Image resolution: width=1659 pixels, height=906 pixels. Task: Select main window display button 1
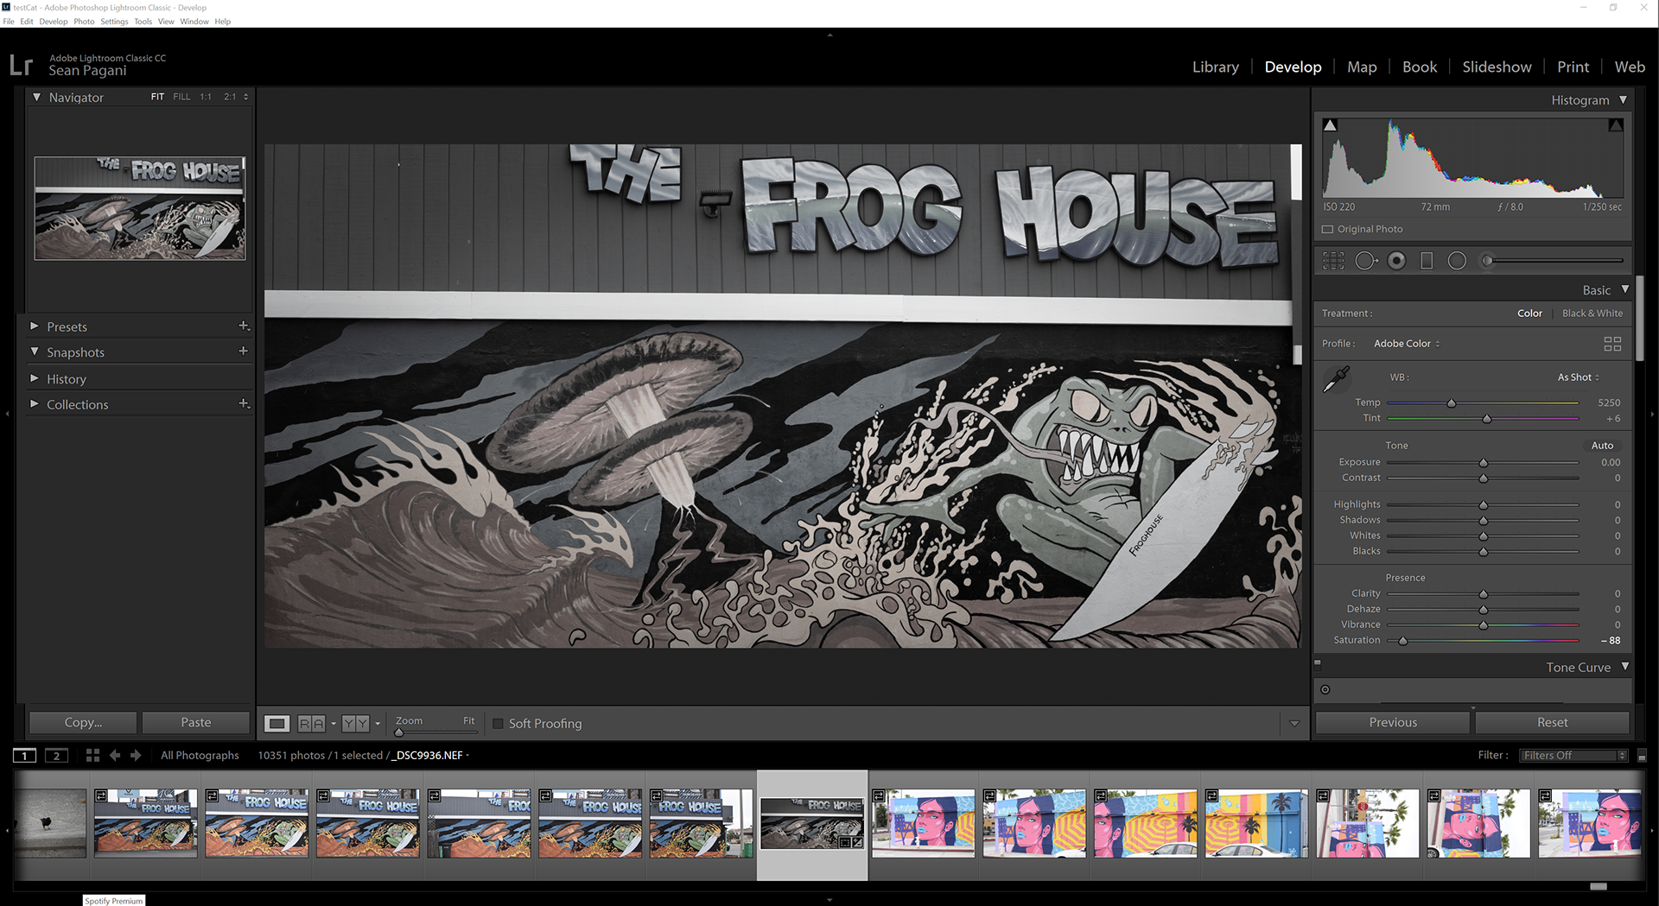click(25, 756)
